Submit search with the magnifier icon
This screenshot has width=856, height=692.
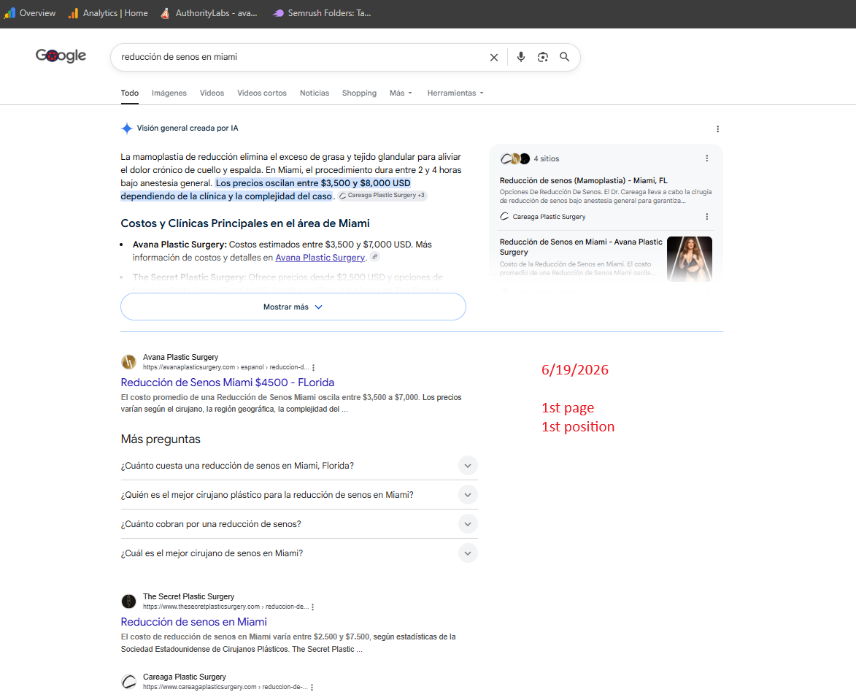coord(565,57)
